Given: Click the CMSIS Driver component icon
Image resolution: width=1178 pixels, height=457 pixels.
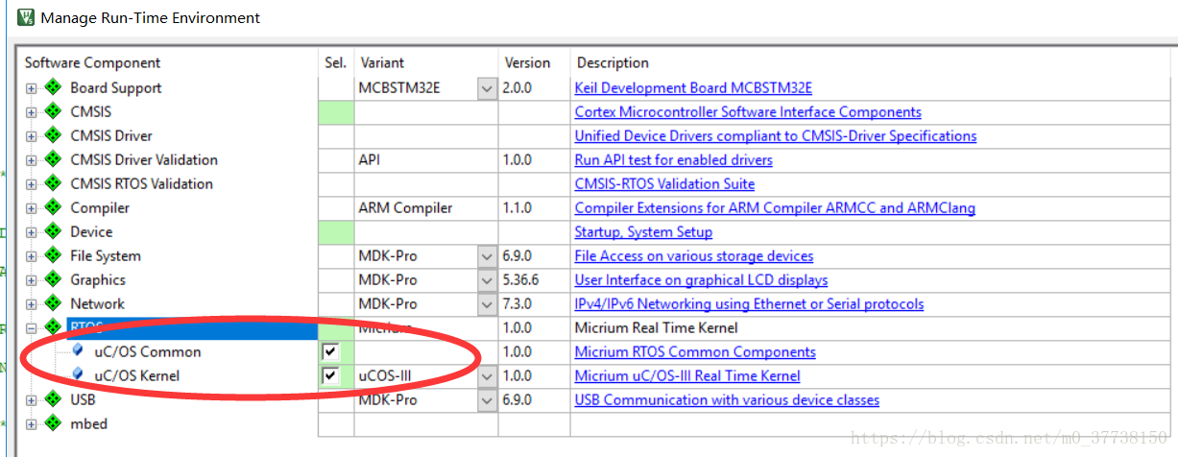Looking at the screenshot, I should click(x=53, y=135).
